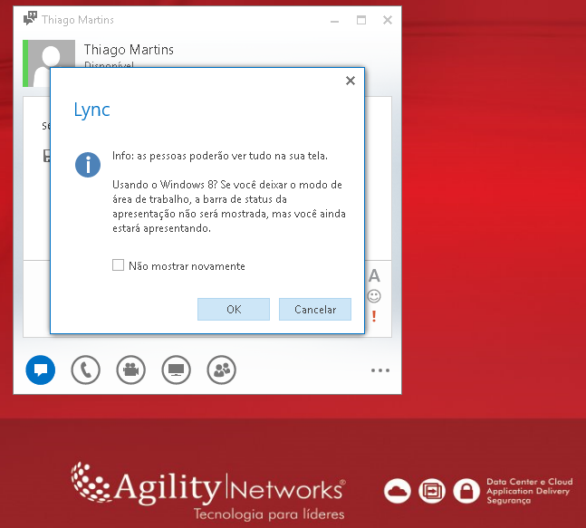Check 'Não mostrar novamente' checkbox
Image resolution: width=586 pixels, height=528 pixels.
coord(118,265)
